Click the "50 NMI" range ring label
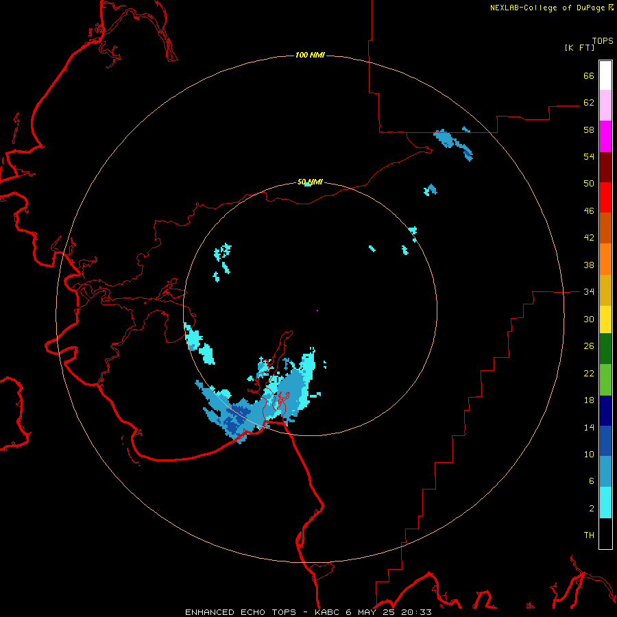The height and width of the screenshot is (617, 617). [x=310, y=182]
